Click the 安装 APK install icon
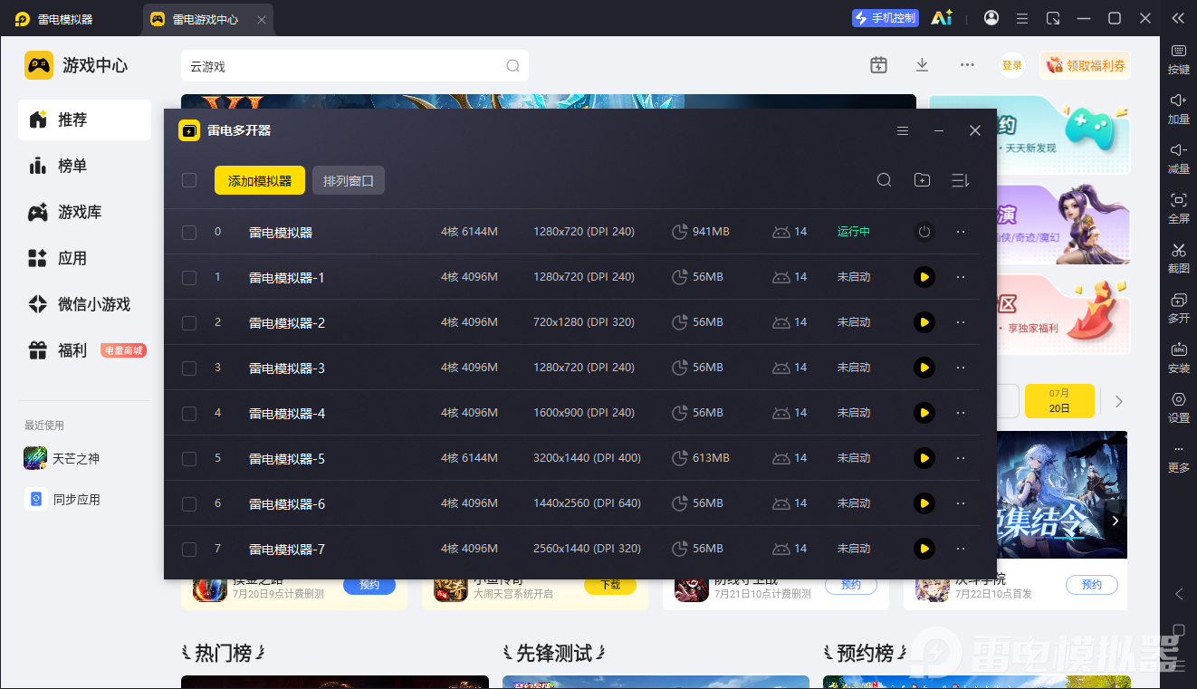 click(1179, 358)
